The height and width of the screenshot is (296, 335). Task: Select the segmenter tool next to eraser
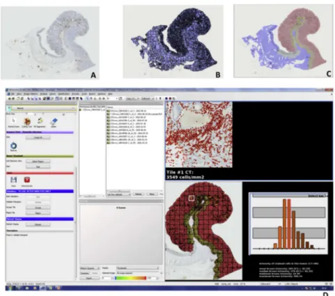pyautogui.click(x=40, y=121)
